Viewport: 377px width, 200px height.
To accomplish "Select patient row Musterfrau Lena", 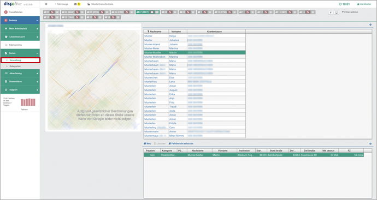I will click(195, 82).
